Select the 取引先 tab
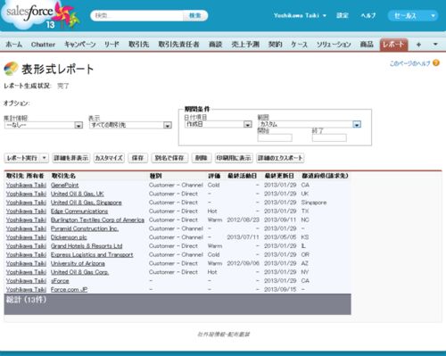Screen dimensions: 446x356 pos(138,45)
